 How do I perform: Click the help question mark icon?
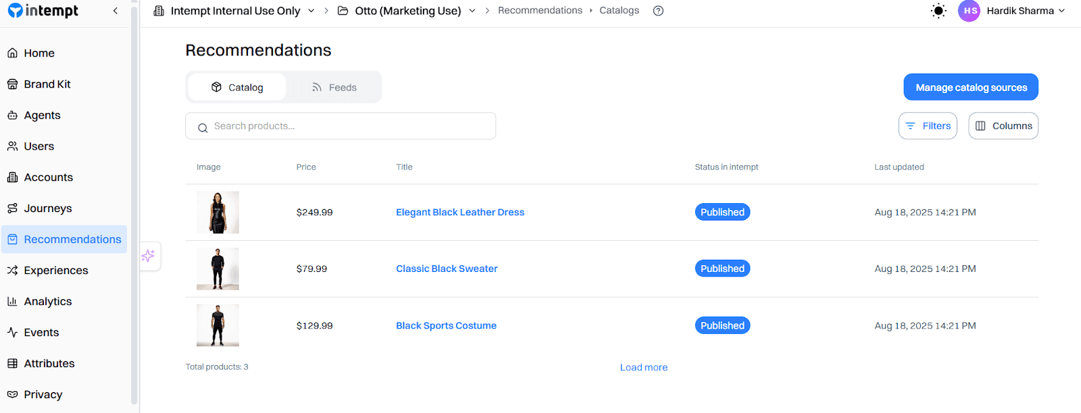[658, 11]
